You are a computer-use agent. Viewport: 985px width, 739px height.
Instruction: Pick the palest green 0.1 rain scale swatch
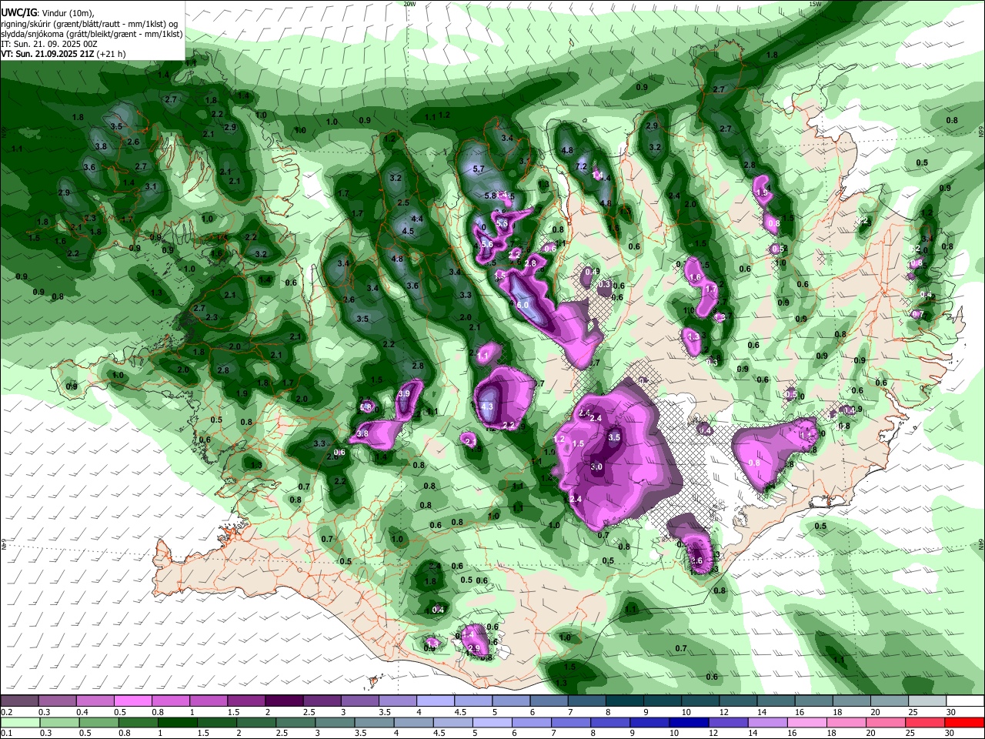tap(20, 723)
